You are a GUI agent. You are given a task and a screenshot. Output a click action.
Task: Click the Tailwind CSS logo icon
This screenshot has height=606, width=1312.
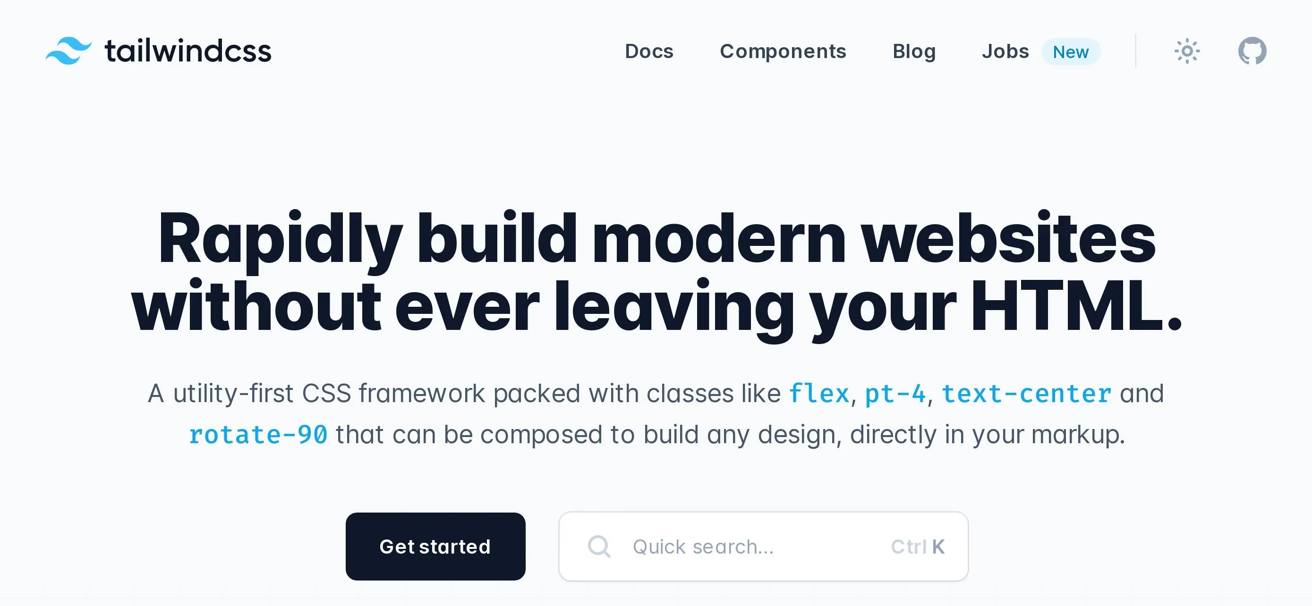(x=66, y=50)
